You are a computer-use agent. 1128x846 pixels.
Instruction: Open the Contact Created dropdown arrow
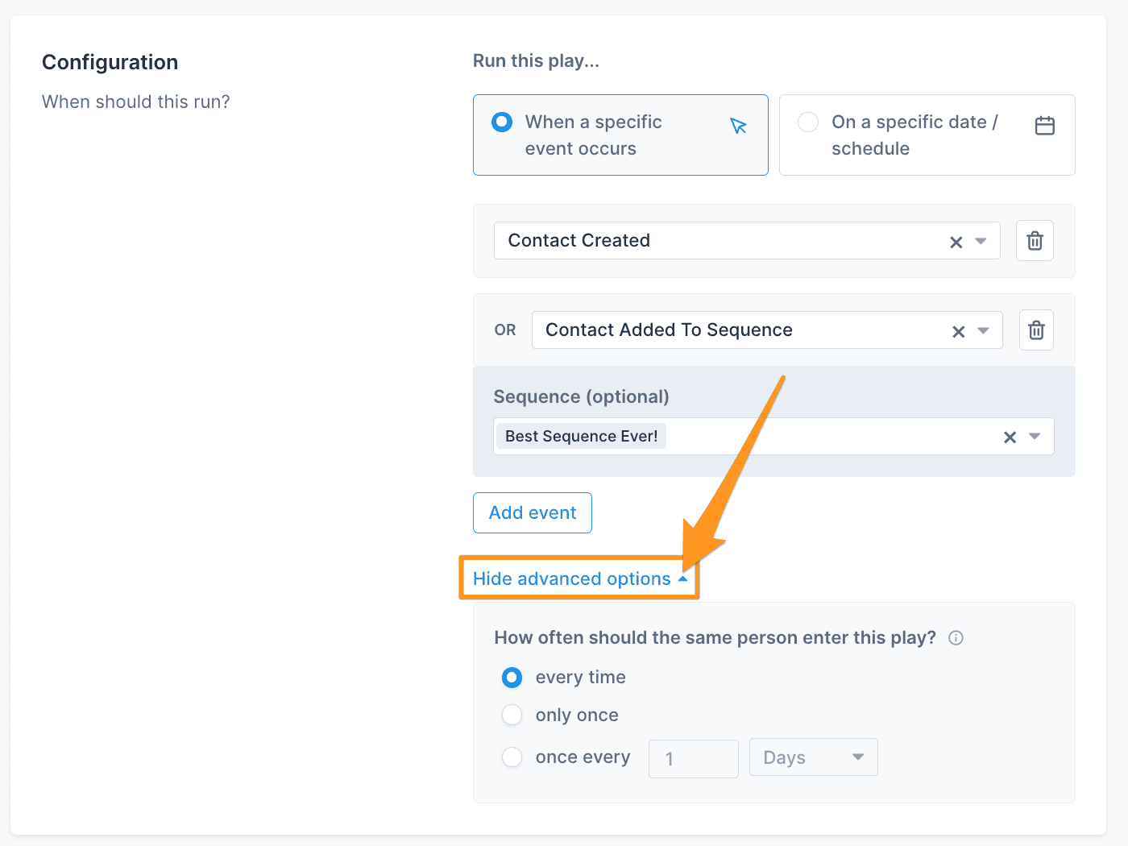pyautogui.click(x=981, y=241)
